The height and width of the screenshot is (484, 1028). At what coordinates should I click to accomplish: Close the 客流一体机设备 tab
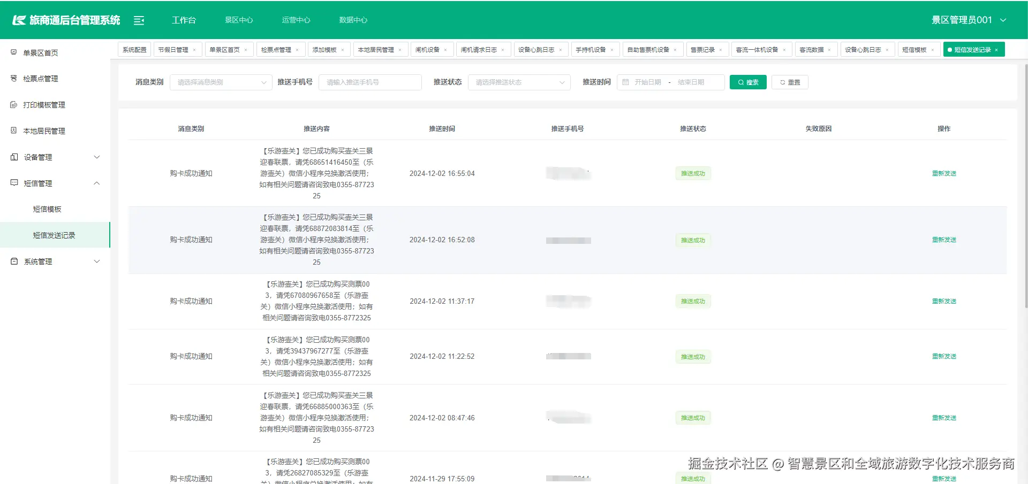(x=784, y=50)
